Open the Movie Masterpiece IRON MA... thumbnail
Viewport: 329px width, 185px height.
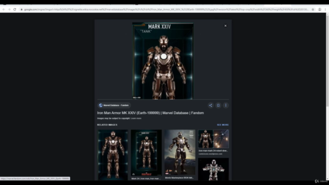[x=180, y=152]
